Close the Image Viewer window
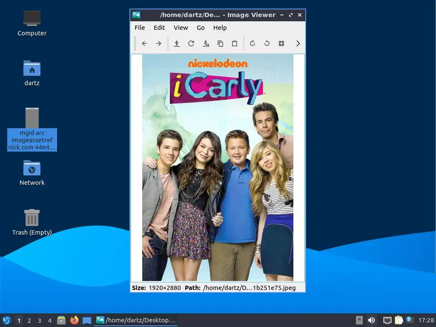This screenshot has height=327, width=436. [299, 15]
